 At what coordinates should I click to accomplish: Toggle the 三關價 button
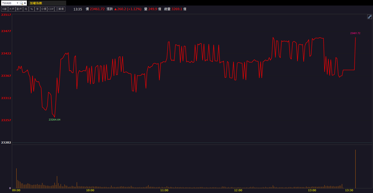click(60, 9)
